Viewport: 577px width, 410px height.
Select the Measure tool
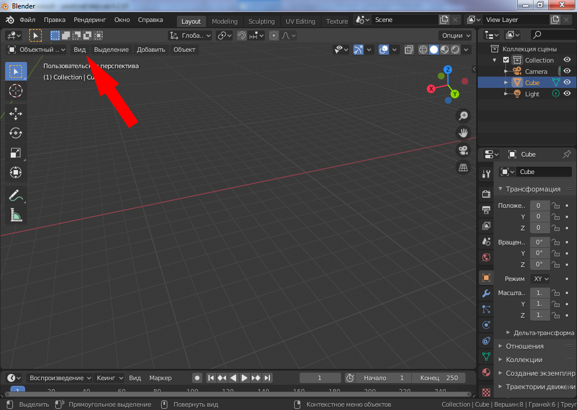[x=16, y=215]
